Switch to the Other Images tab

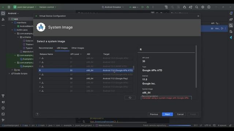[78, 48]
